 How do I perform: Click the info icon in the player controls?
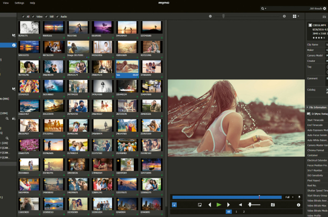298,205
